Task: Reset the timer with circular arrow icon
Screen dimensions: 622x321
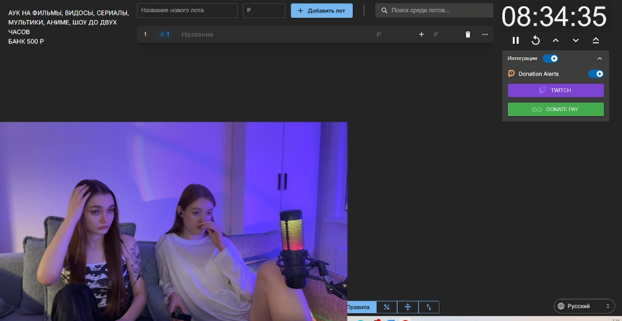Action: pyautogui.click(x=535, y=40)
